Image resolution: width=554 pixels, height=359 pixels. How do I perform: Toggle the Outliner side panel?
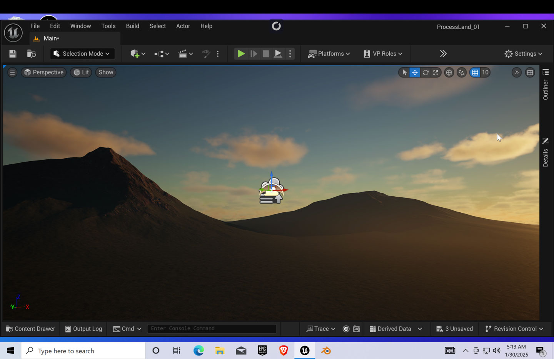546,84
